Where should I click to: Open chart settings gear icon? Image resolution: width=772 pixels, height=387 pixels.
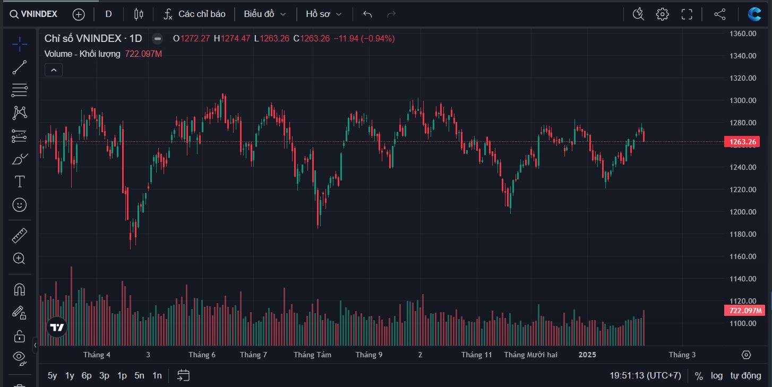click(662, 14)
